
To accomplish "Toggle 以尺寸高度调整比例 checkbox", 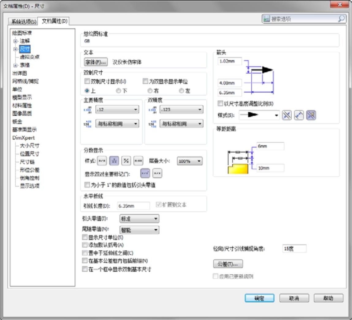I will point(221,103).
